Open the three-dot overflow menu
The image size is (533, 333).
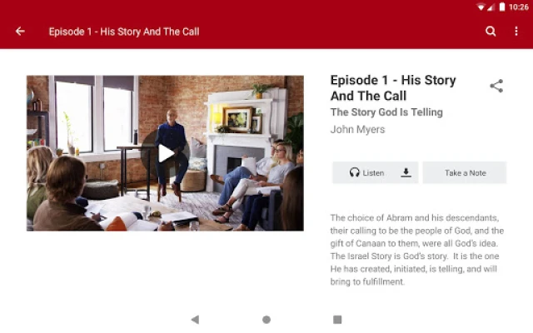[x=516, y=32]
